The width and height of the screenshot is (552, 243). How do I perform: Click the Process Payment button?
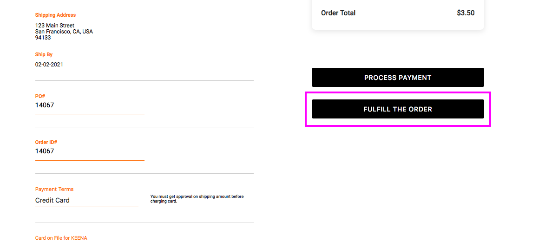tap(398, 78)
